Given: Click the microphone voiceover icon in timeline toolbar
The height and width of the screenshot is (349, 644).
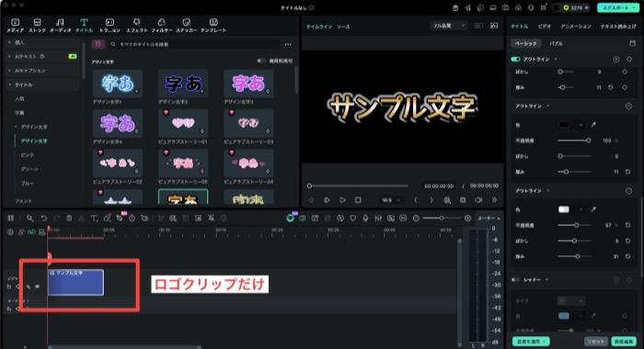Looking at the screenshot, I should pyautogui.click(x=365, y=219).
